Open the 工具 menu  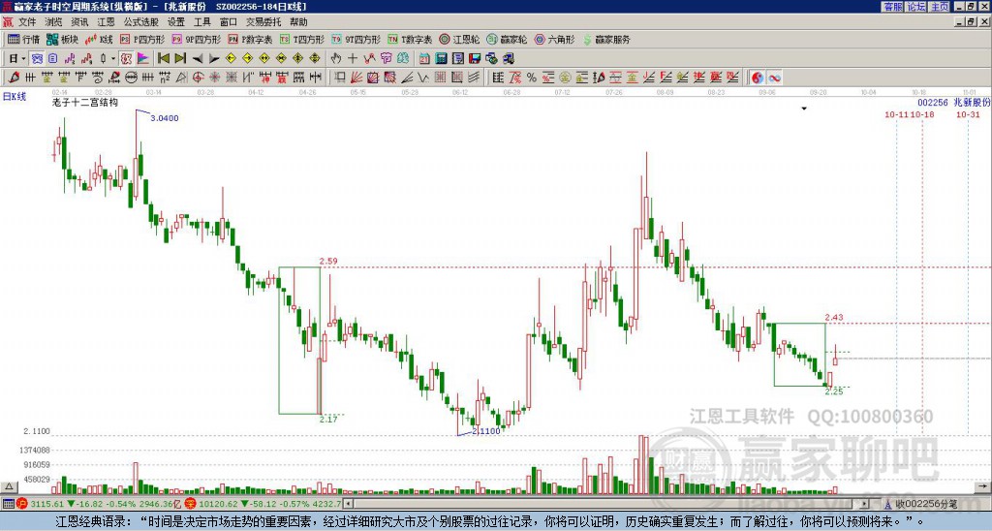point(202,22)
